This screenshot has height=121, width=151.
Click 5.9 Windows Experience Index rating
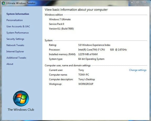(x=94, y=45)
